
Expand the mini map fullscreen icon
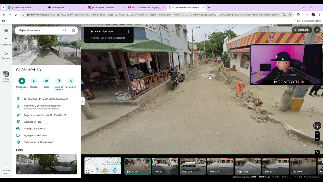87,172
